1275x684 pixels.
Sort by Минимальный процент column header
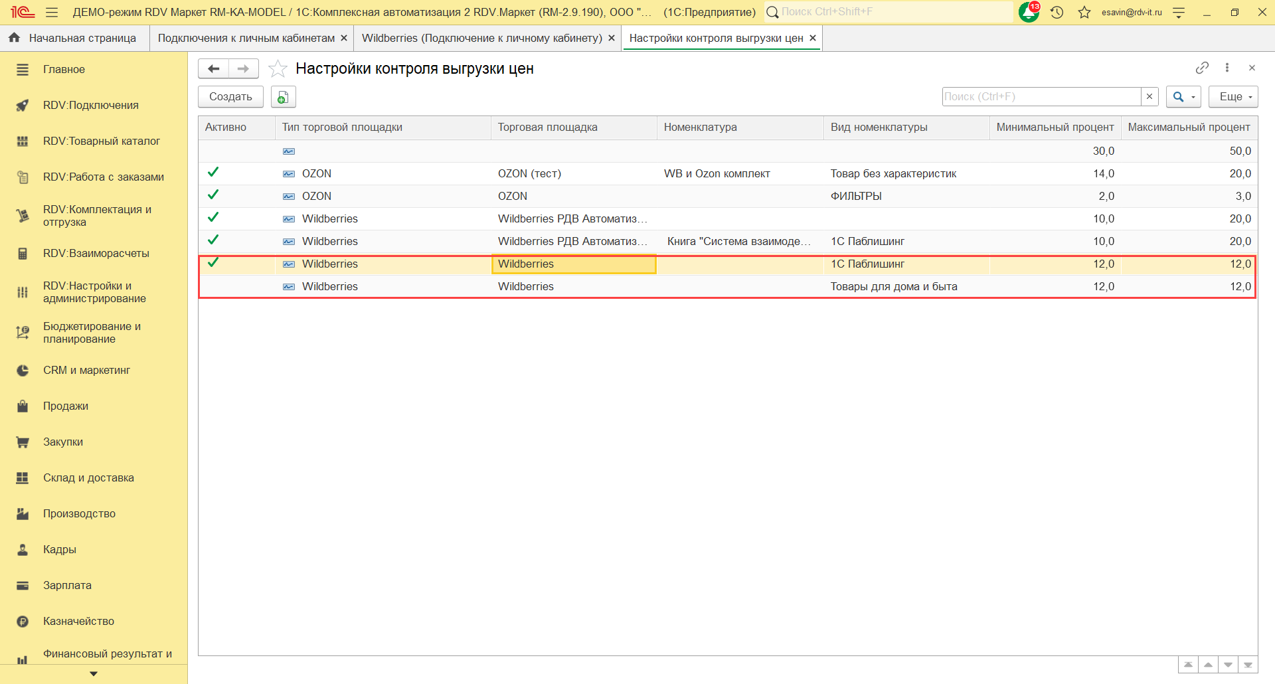pyautogui.click(x=1055, y=128)
